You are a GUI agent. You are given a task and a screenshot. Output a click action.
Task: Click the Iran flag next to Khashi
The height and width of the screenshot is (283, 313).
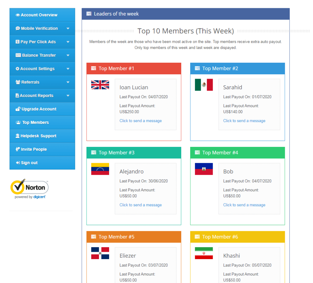[x=204, y=253]
